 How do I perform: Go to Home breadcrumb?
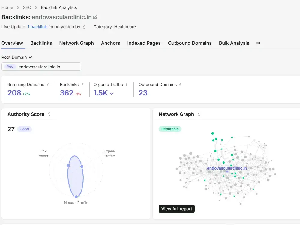[x=7, y=7]
